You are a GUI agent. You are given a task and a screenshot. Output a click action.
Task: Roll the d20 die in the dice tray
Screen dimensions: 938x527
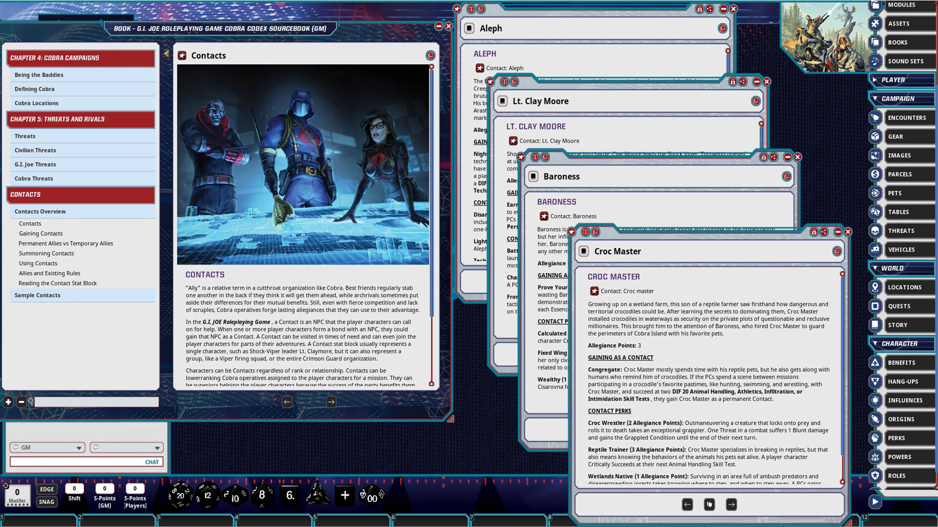pos(181,496)
